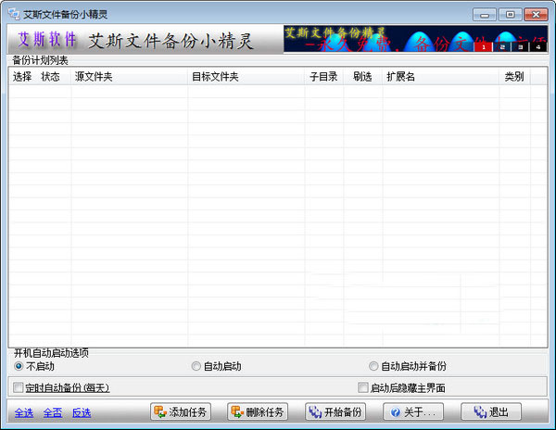The width and height of the screenshot is (556, 430).
Task: Click the advertisement banner image
Action: click(415, 39)
